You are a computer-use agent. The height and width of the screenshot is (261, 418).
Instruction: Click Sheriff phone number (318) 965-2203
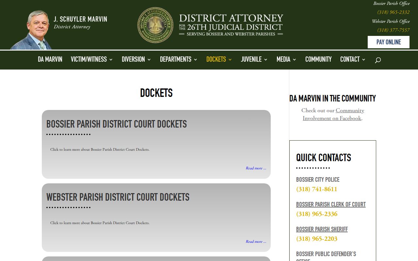[x=317, y=239]
